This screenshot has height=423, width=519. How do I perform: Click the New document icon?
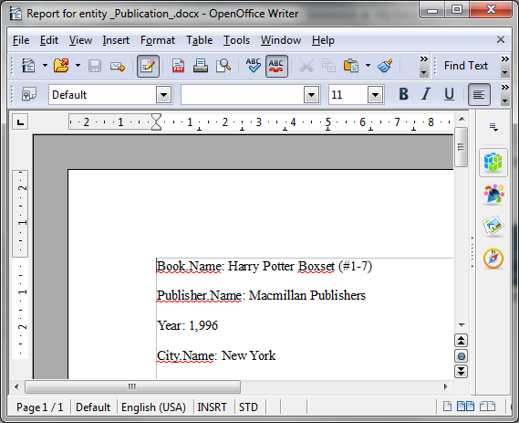tap(28, 66)
